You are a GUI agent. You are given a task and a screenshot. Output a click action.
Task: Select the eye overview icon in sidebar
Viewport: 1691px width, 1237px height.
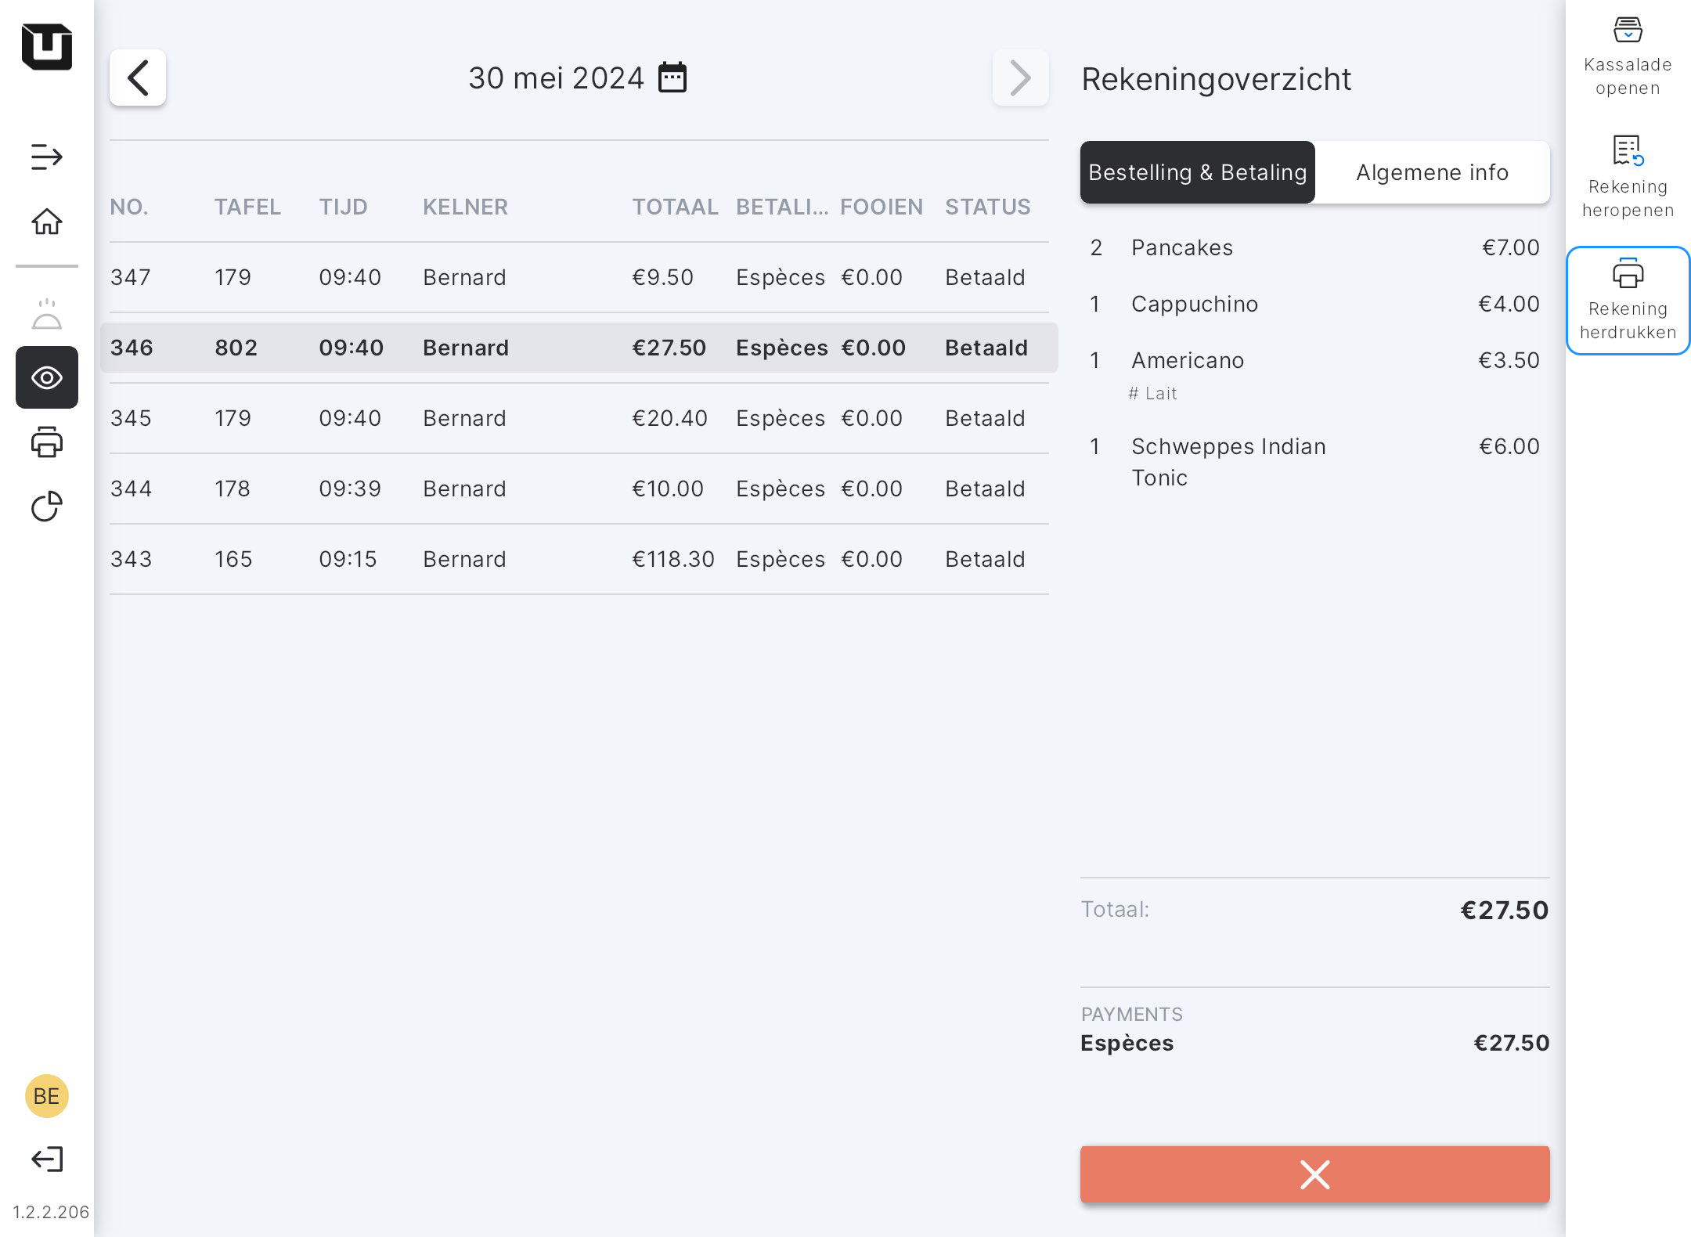click(47, 377)
